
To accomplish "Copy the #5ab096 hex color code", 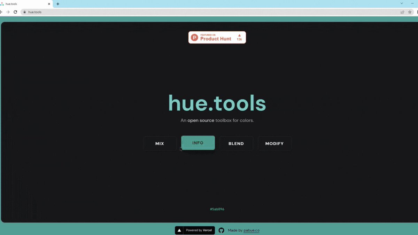I will coord(217,209).
